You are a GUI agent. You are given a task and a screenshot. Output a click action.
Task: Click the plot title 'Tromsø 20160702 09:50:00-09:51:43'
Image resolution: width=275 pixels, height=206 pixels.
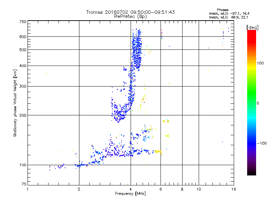(130, 12)
